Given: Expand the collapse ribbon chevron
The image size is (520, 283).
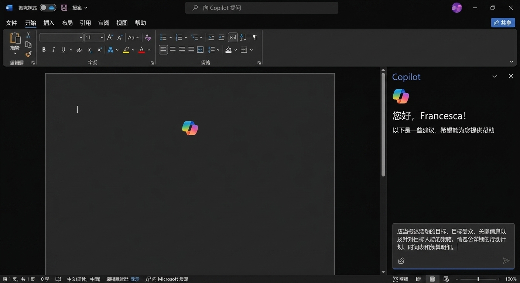Looking at the screenshot, I should pyautogui.click(x=512, y=62).
